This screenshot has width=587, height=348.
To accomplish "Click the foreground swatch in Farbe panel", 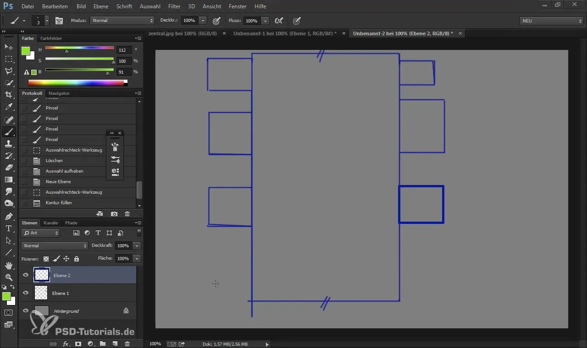I will (x=26, y=51).
